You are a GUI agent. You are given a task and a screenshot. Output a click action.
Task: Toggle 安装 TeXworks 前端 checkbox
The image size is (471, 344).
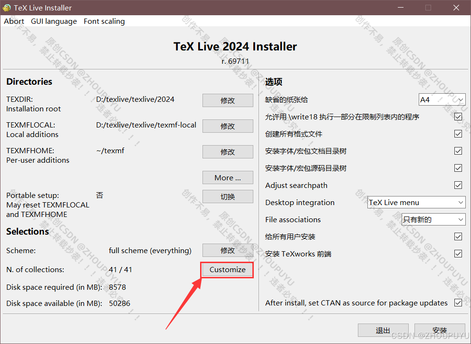pos(458,254)
